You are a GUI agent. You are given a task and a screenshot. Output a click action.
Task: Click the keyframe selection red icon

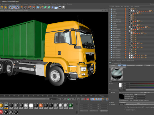88,99
